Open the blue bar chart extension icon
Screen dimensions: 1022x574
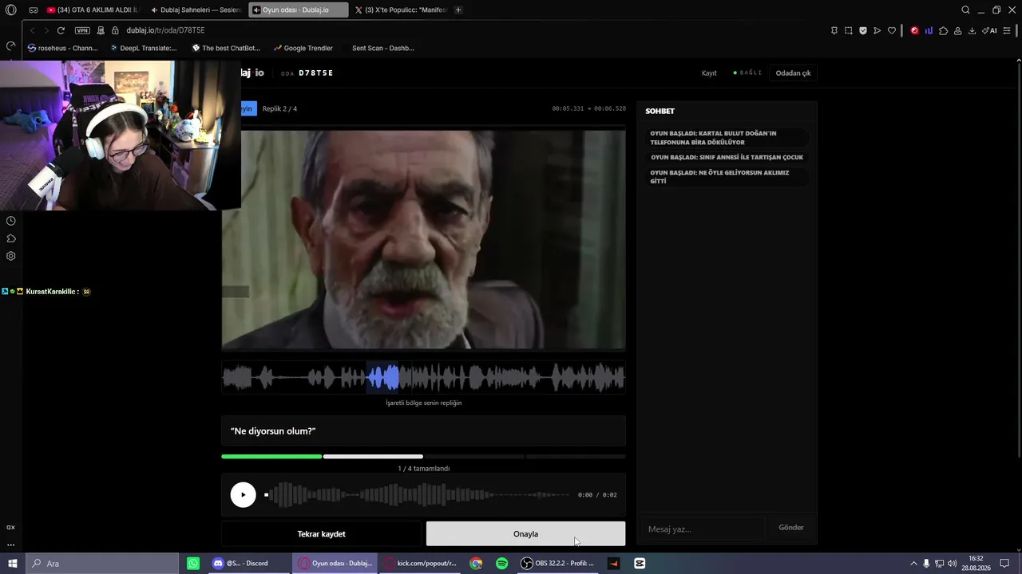click(x=929, y=30)
